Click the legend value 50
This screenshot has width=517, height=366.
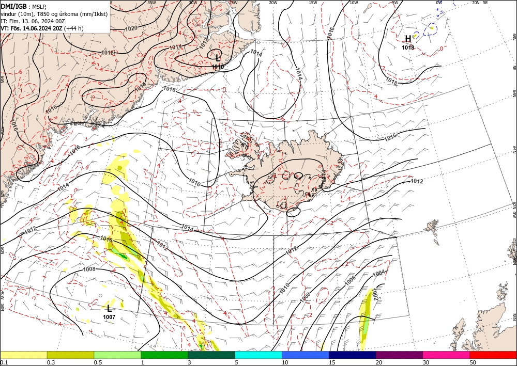tap(473, 362)
